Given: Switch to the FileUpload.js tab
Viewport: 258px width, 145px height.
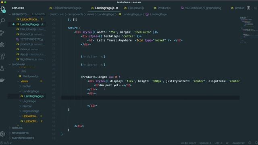Looking at the screenshot, I should [134, 8].
